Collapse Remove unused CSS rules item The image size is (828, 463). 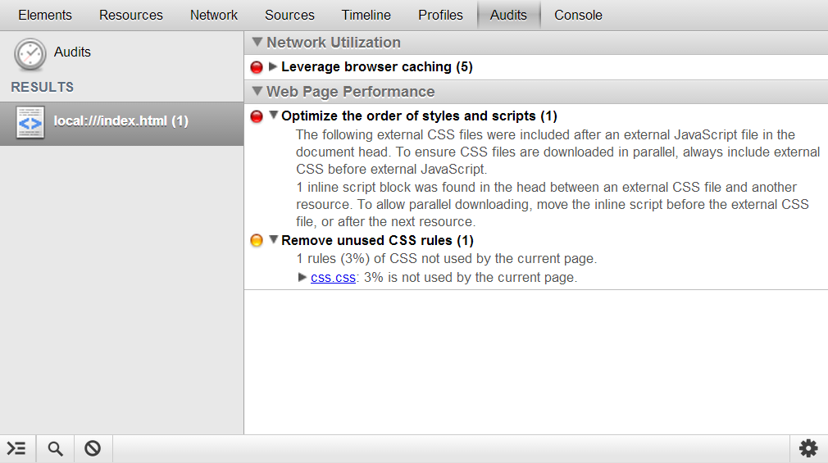(274, 241)
